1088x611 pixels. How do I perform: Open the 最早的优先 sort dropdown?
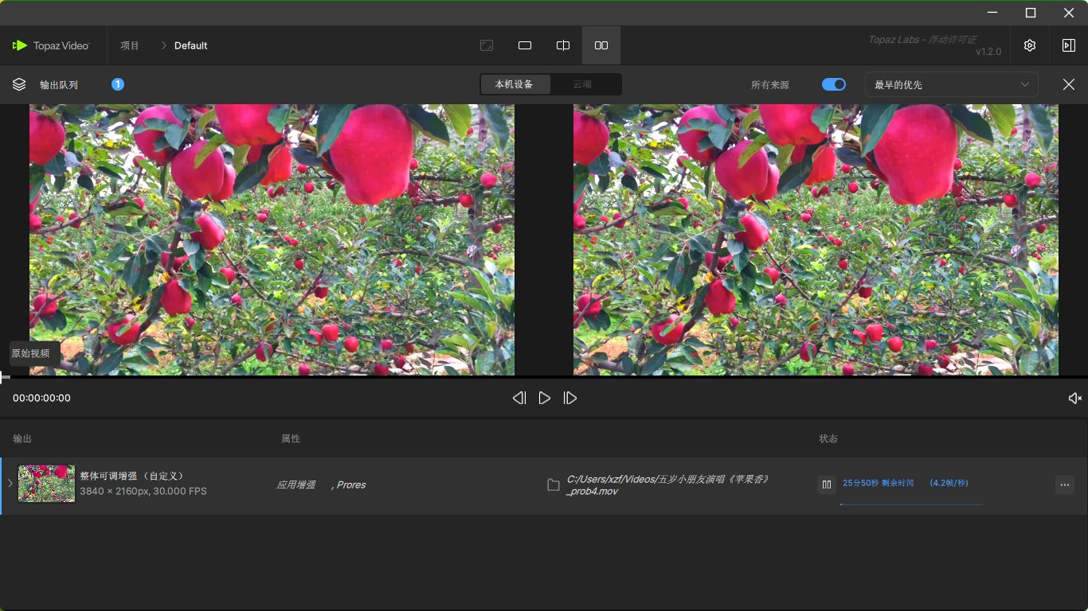point(951,84)
